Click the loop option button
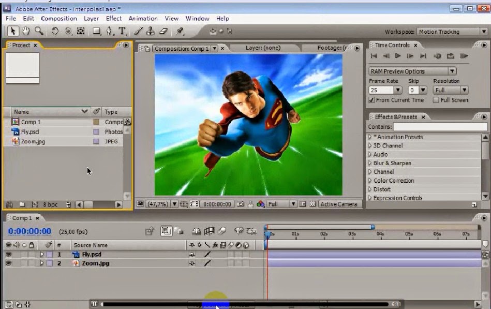This screenshot has width=491, height=309. click(450, 56)
